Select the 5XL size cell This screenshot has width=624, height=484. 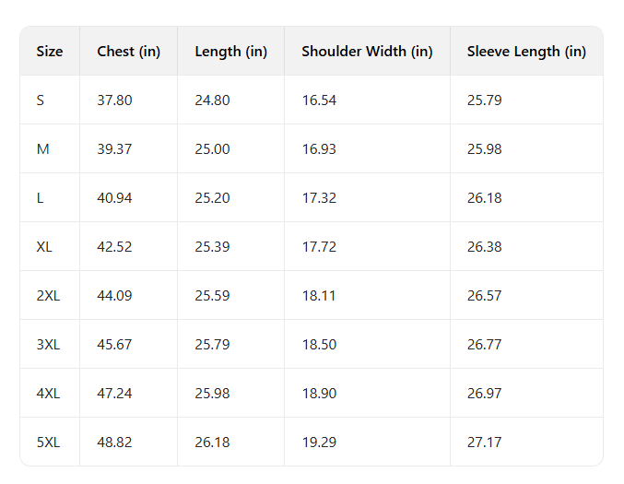coord(48,443)
